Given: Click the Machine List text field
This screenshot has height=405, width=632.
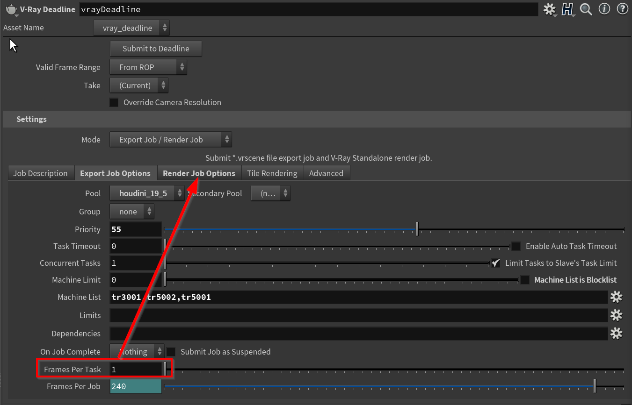Looking at the screenshot, I should click(x=359, y=297).
